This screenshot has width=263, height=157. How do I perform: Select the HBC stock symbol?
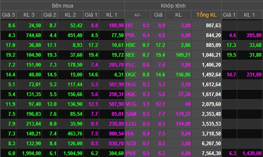coord(130,45)
